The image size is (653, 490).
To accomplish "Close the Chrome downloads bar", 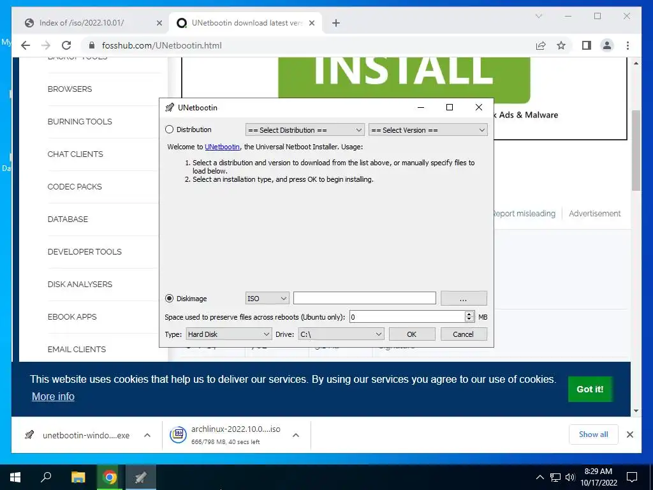I will click(x=629, y=434).
